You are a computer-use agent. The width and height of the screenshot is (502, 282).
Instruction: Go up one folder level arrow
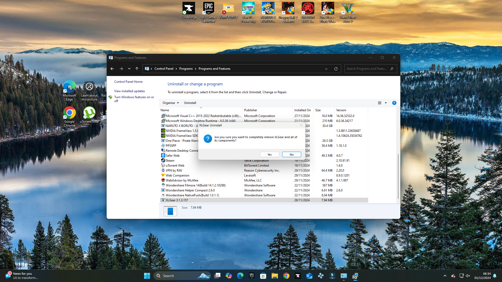137,69
